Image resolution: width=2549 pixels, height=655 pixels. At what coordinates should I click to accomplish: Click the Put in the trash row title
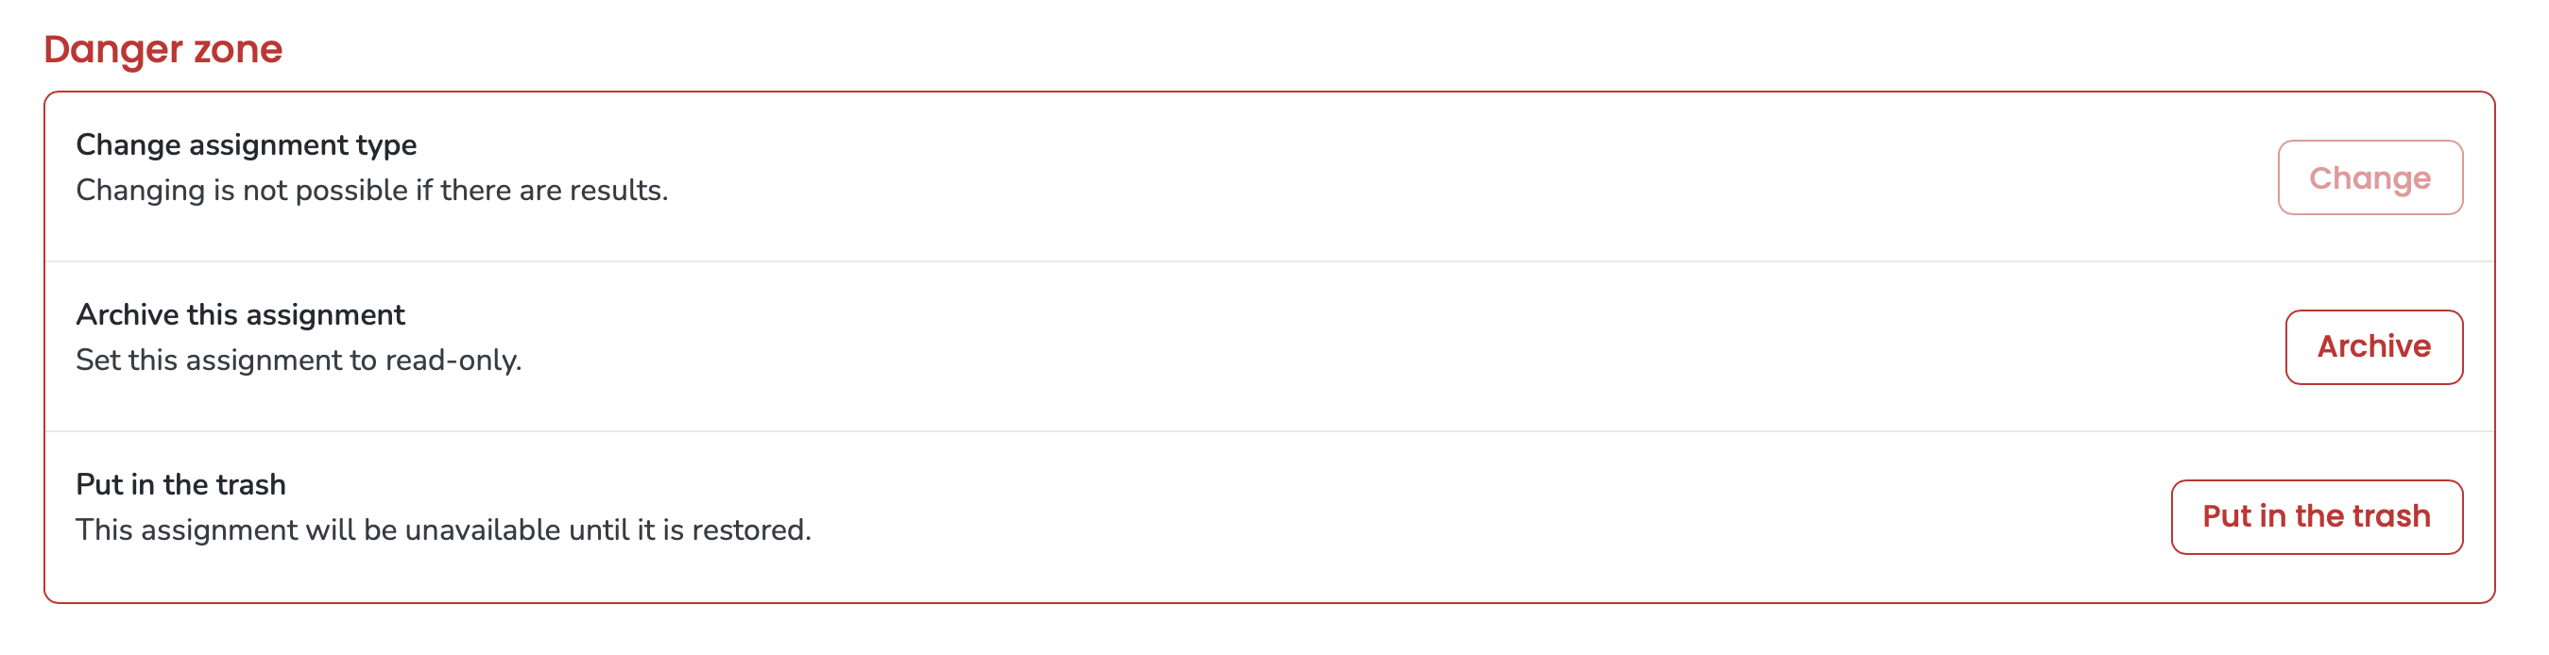pyautogui.click(x=181, y=485)
